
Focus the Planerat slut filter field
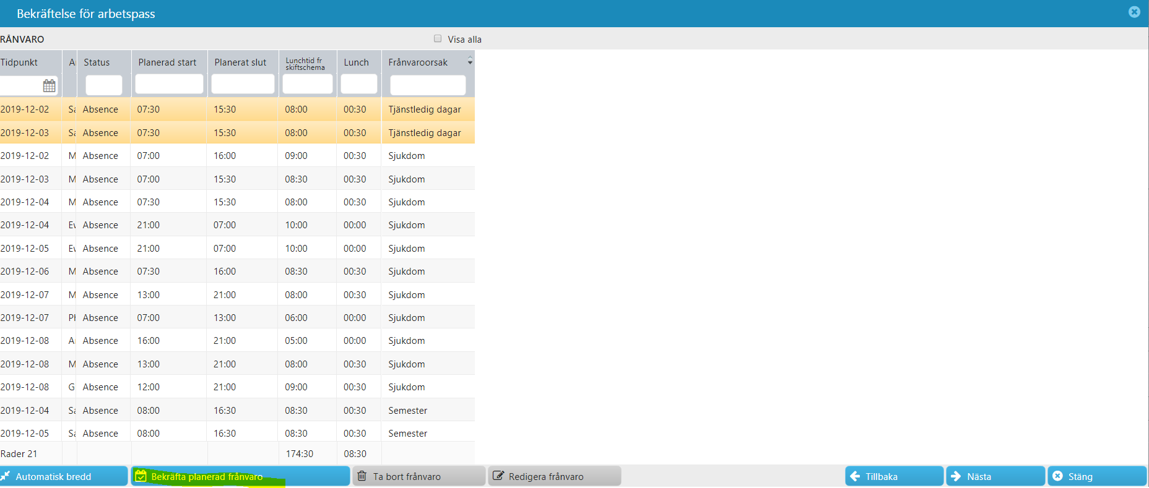pos(243,84)
